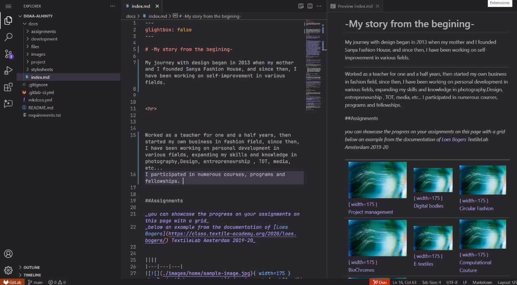Click the editor minimap overview
The image size is (517, 285).
click(313, 65)
